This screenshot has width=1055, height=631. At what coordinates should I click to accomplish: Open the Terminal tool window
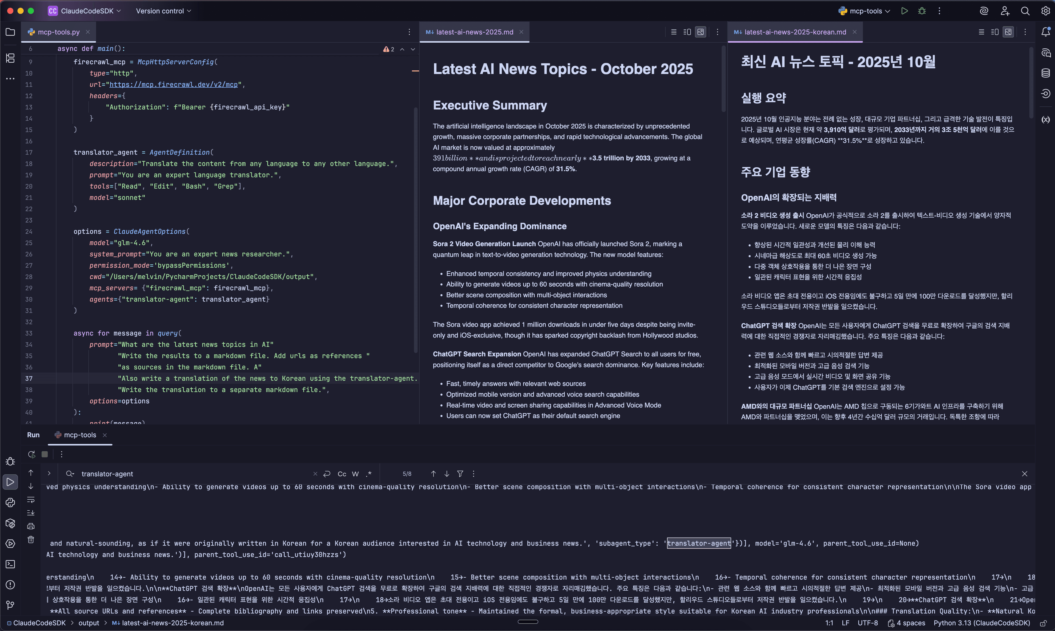[x=10, y=564]
